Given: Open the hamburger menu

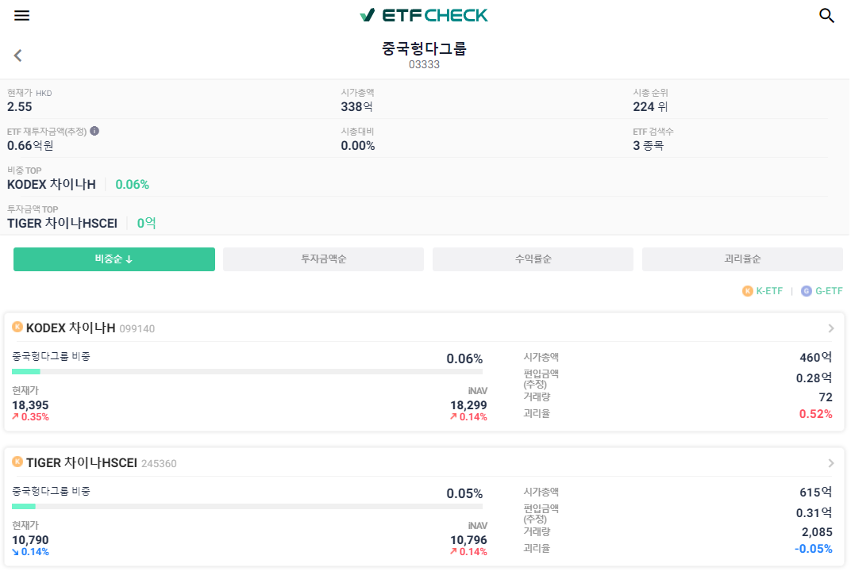Looking at the screenshot, I should [21, 15].
